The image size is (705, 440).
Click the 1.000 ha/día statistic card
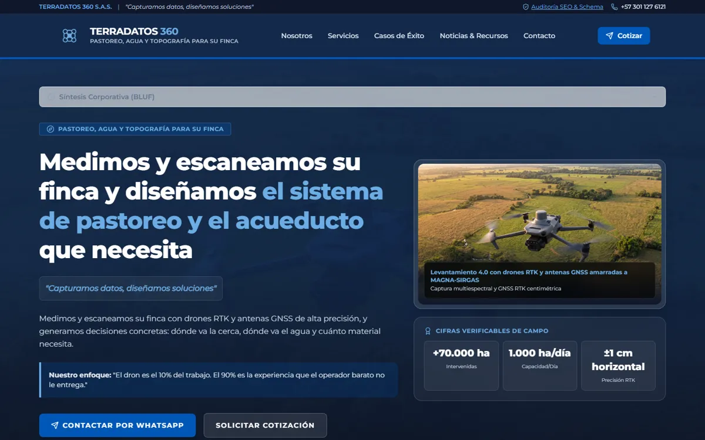click(539, 365)
